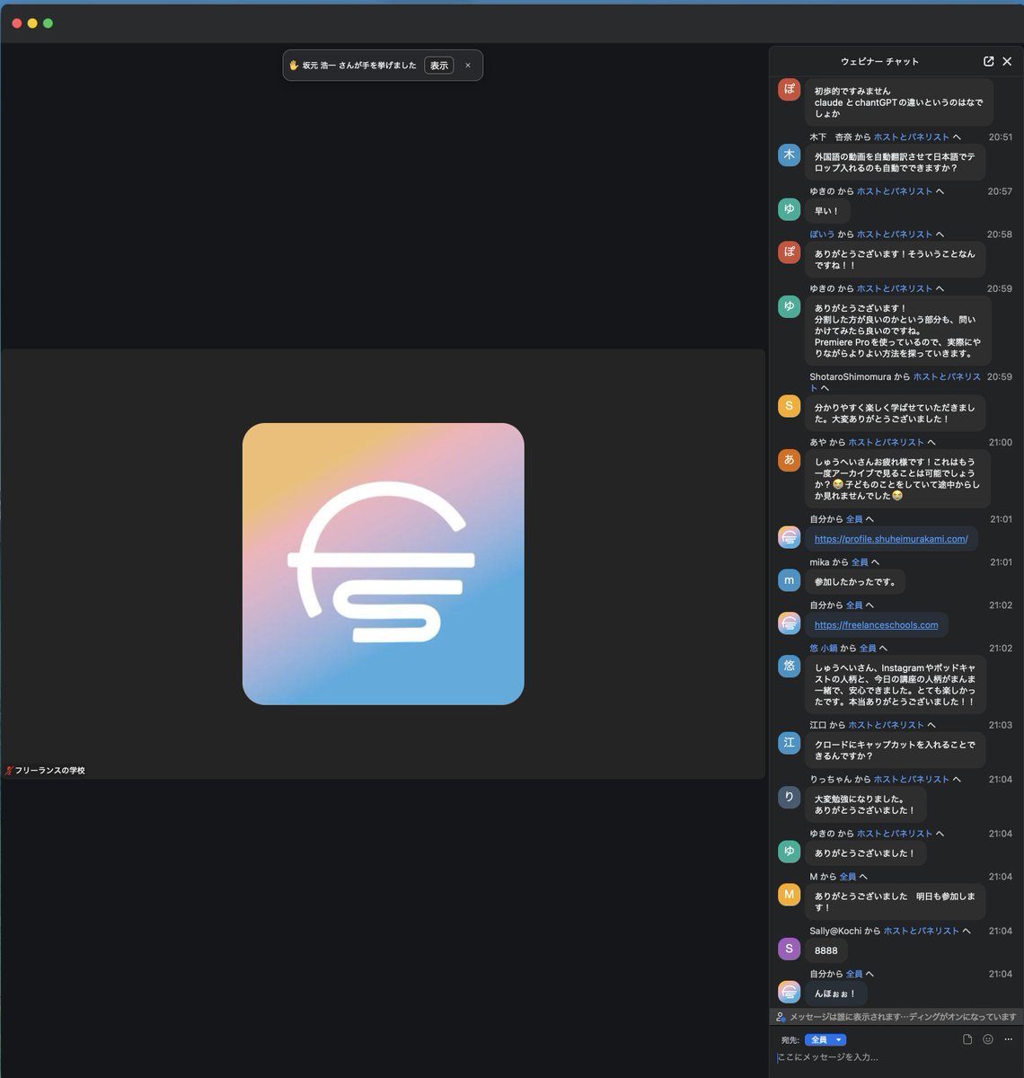The width and height of the screenshot is (1024, 1078).
Task: Click the ぽいう sender name at 20:58
Action: [x=822, y=234]
